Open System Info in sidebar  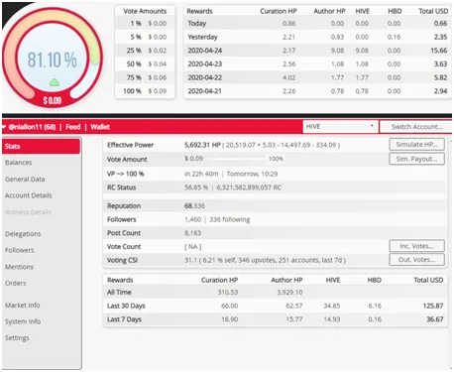(x=23, y=321)
